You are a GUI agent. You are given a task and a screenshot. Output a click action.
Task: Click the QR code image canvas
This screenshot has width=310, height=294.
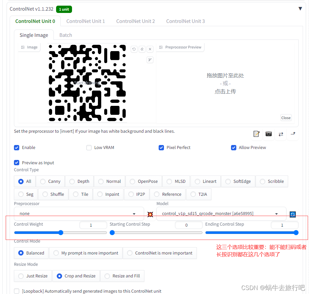click(87, 83)
